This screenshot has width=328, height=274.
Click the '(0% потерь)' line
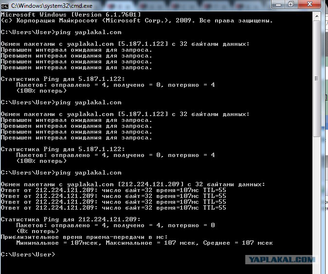[37, 231]
